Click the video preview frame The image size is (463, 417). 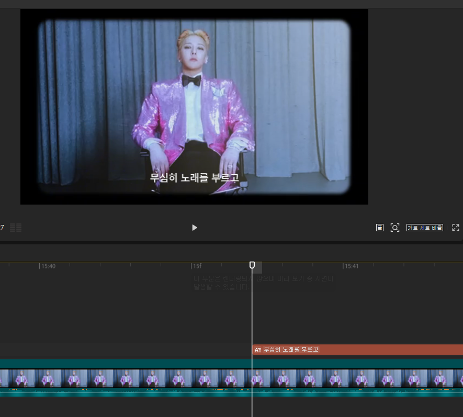tap(194, 107)
